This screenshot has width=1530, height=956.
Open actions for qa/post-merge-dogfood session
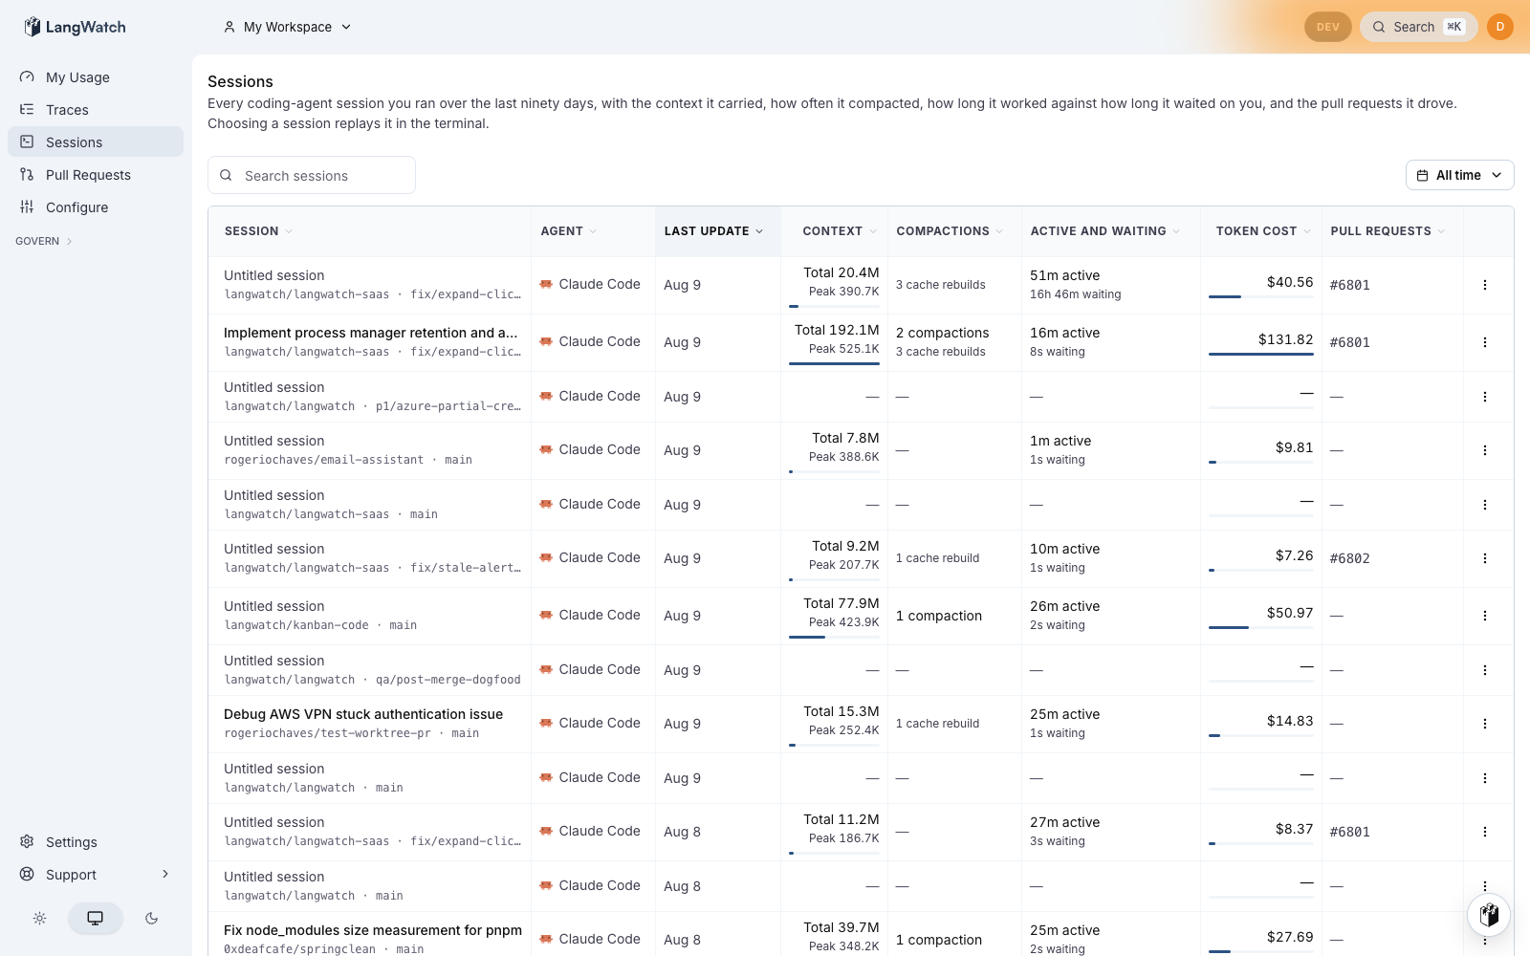coord(1485,670)
